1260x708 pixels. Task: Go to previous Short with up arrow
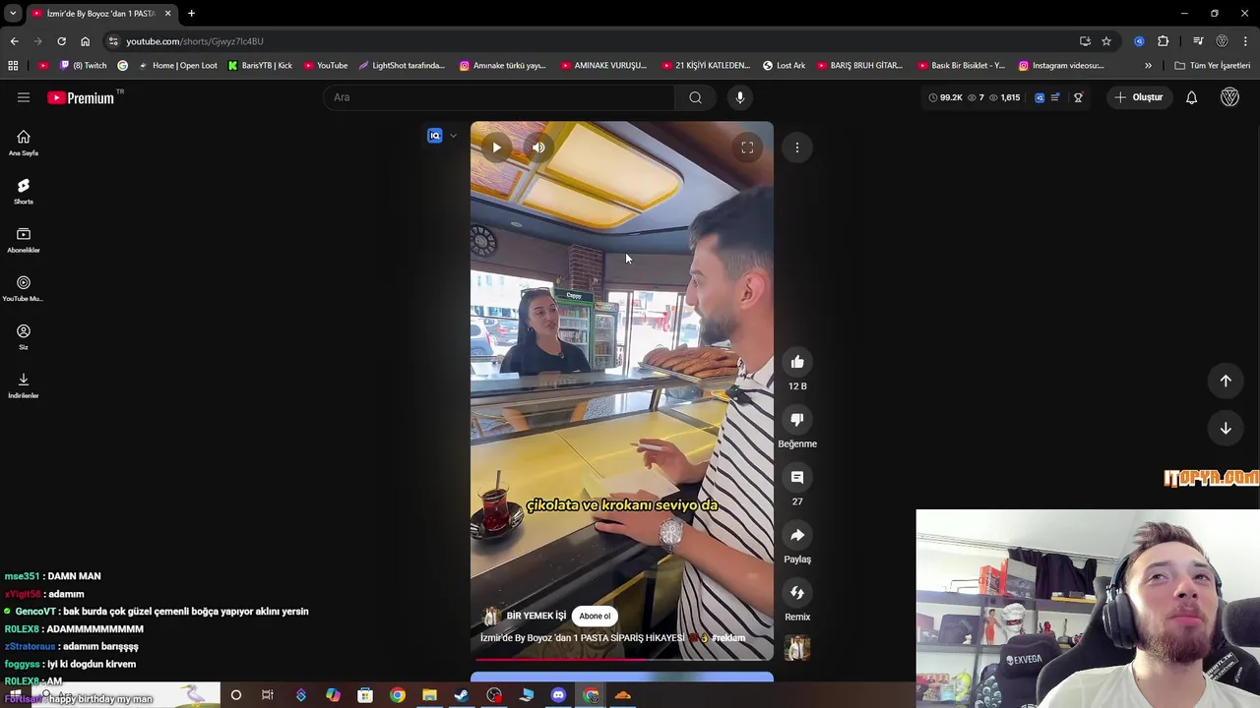1226,381
